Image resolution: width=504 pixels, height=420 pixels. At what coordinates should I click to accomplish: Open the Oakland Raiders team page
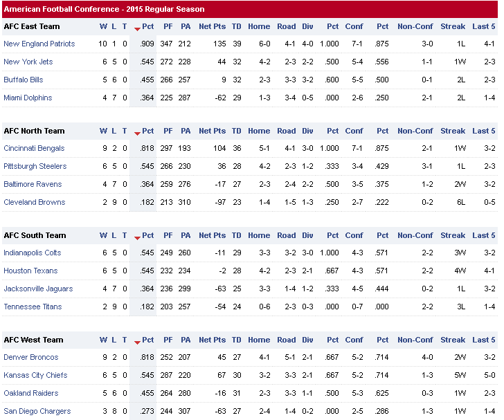click(x=31, y=393)
